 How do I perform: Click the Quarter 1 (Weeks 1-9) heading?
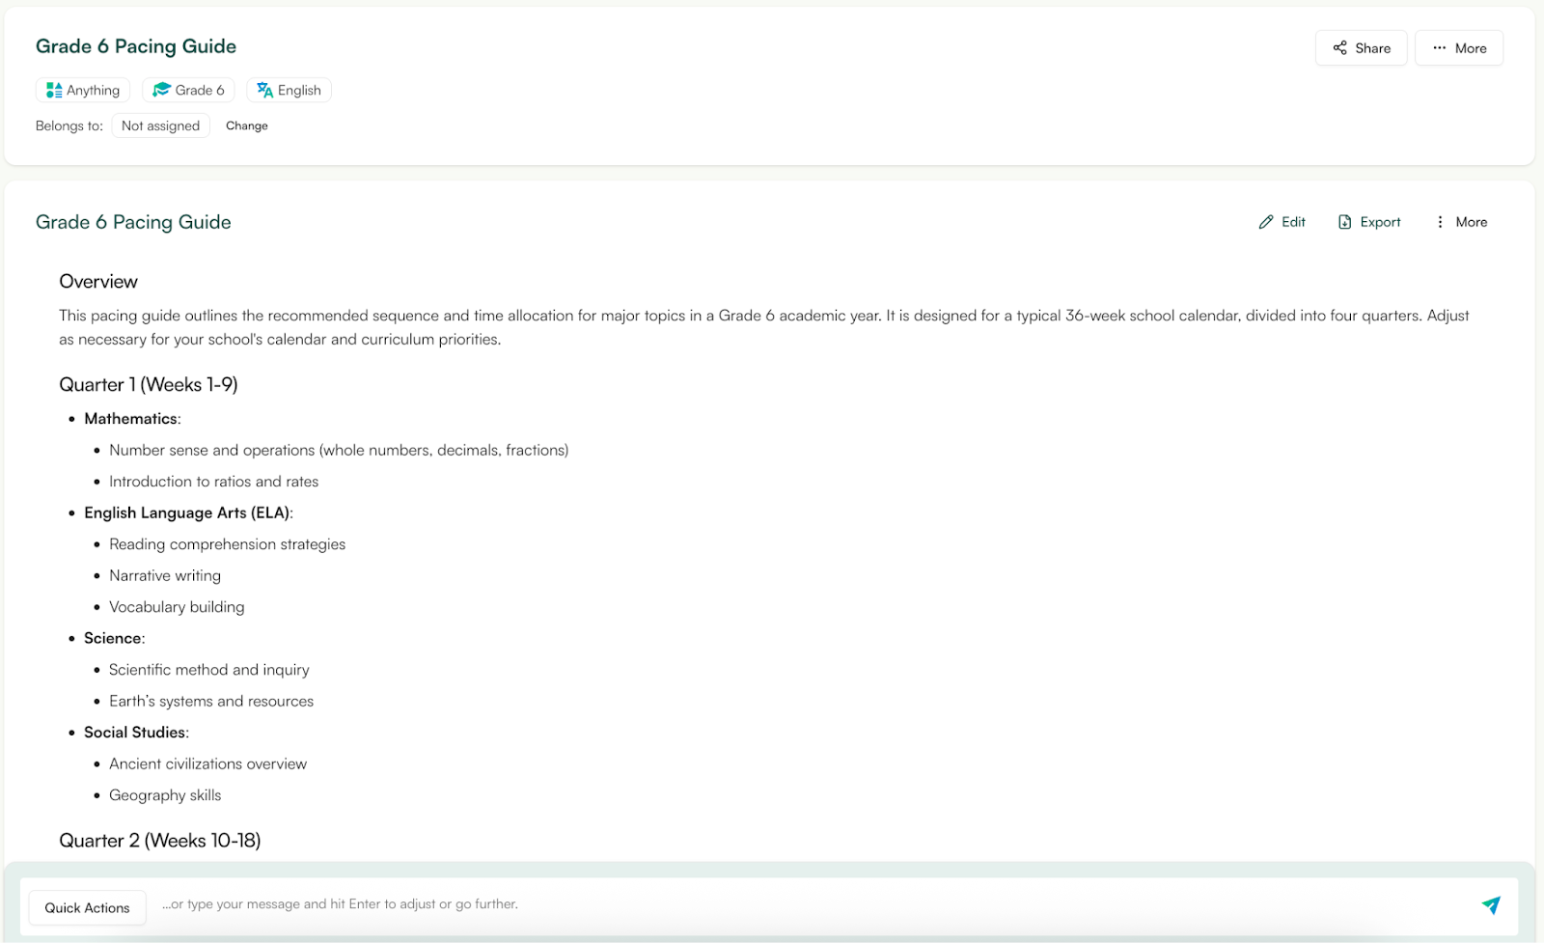[x=149, y=384]
